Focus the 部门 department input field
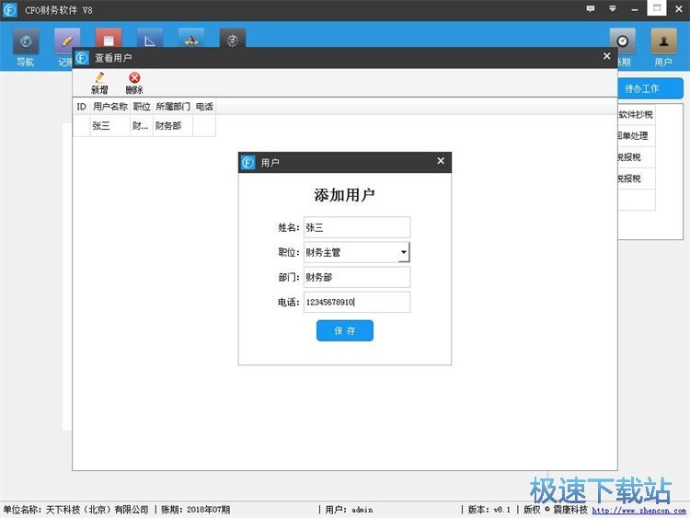Screen dimensions: 690x518 [357, 277]
